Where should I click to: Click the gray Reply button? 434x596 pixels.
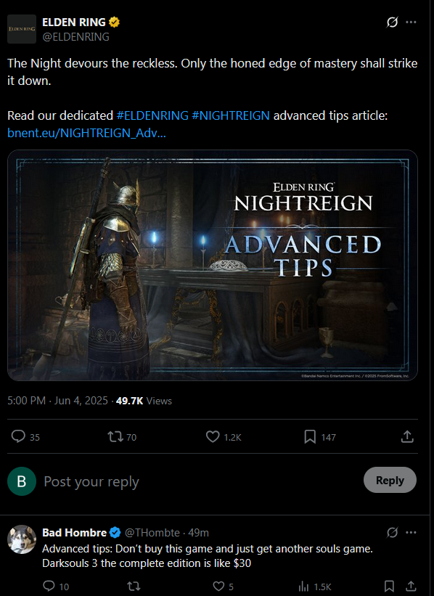point(390,480)
